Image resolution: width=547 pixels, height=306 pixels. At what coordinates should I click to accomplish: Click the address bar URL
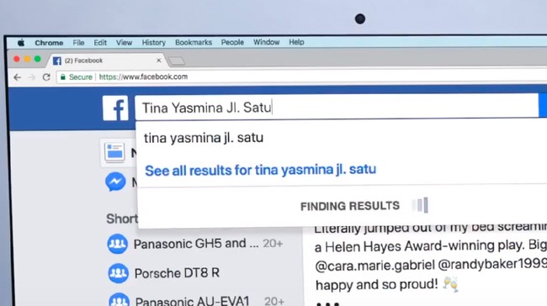[143, 76]
